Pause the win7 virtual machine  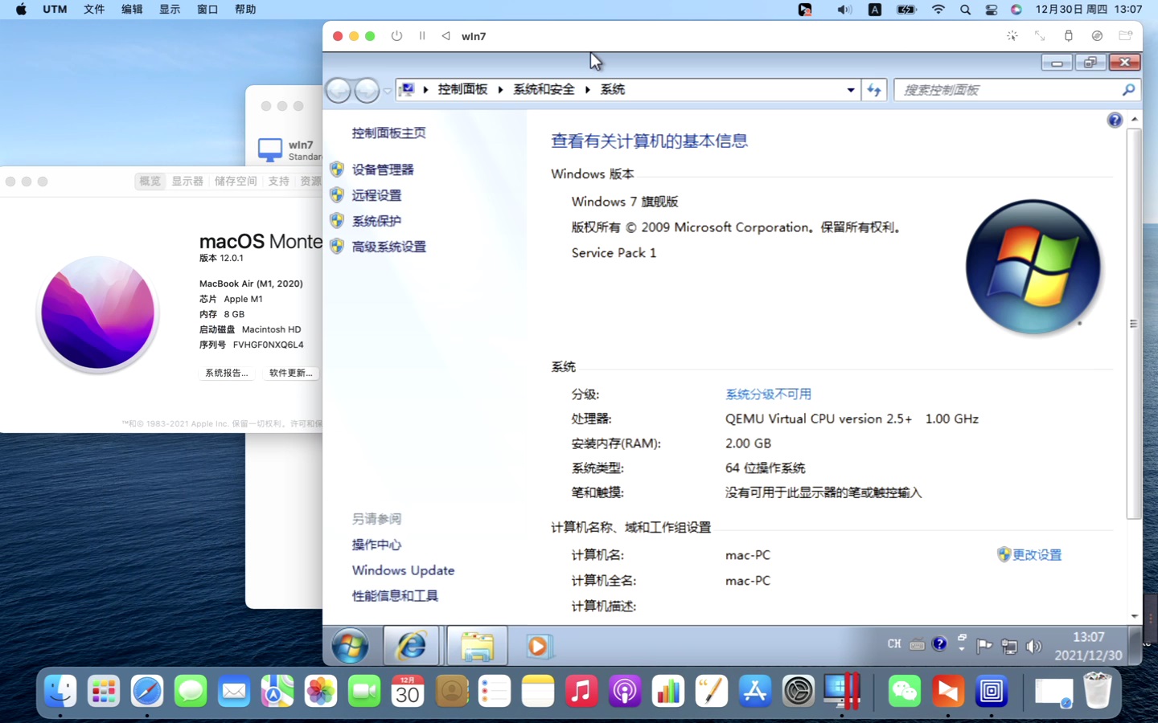tap(421, 36)
